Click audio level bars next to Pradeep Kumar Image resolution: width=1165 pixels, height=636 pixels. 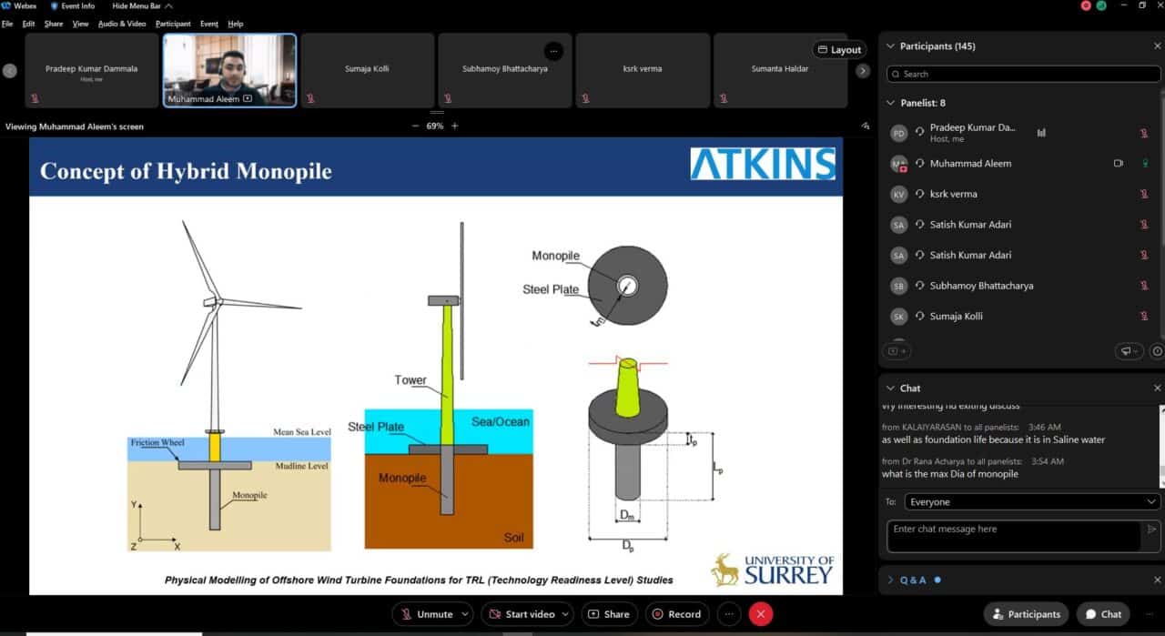[x=1041, y=133]
